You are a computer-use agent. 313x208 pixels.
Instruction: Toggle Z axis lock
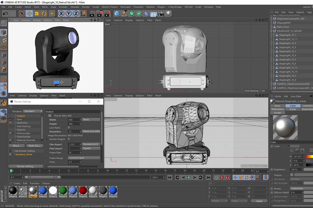coord(76,14)
